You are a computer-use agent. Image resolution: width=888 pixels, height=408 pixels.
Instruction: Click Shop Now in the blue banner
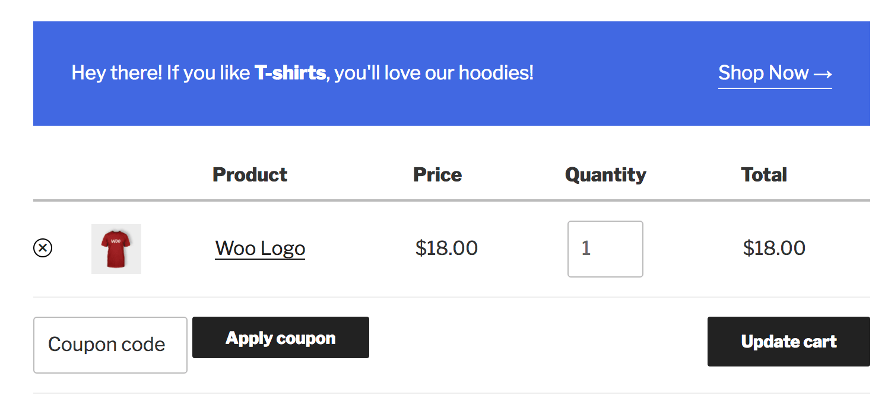[775, 73]
